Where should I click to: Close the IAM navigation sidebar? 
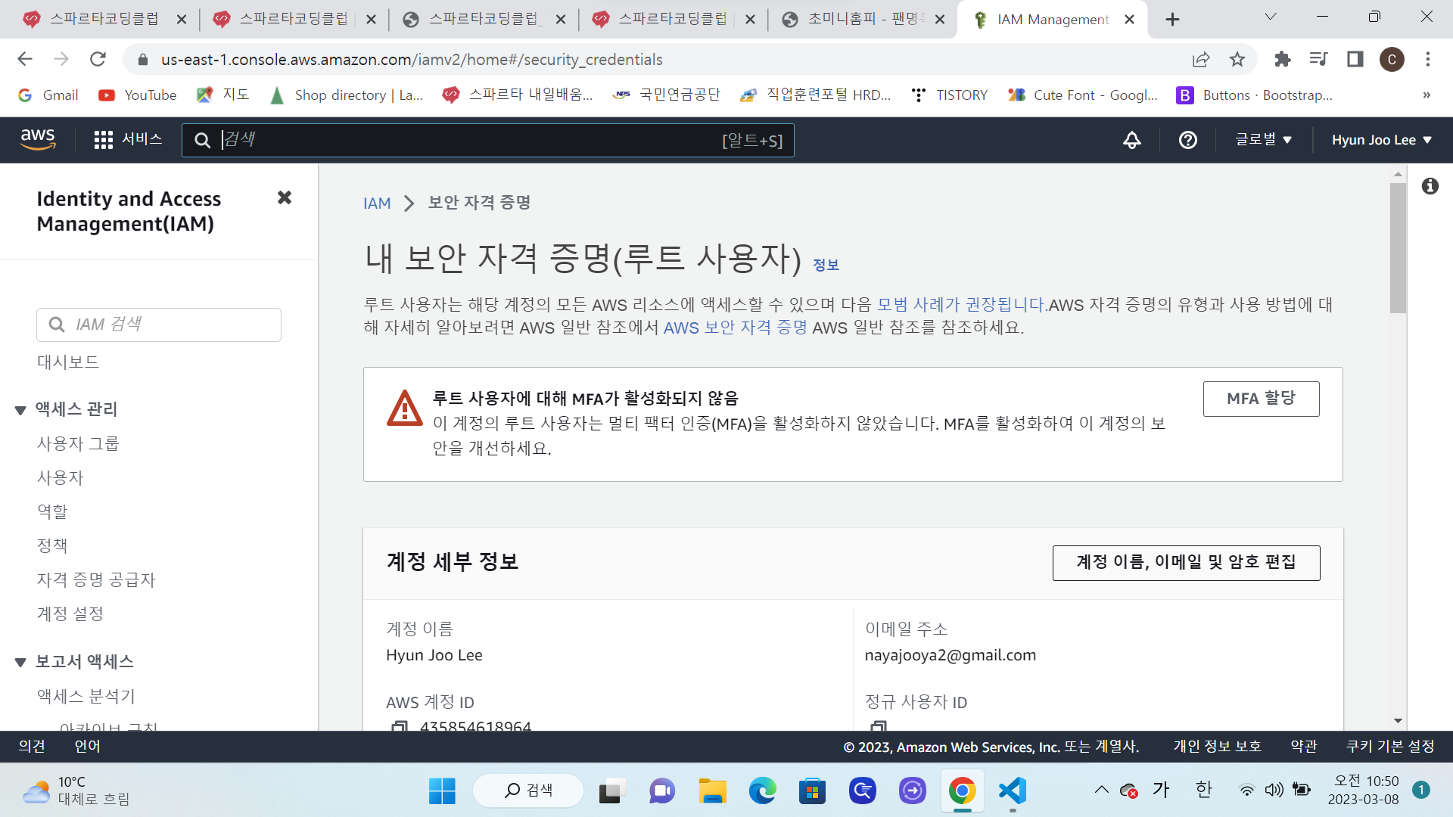(285, 197)
